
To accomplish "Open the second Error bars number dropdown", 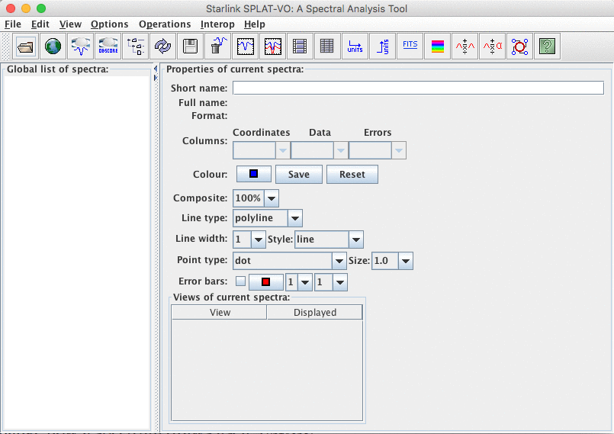I will [340, 282].
